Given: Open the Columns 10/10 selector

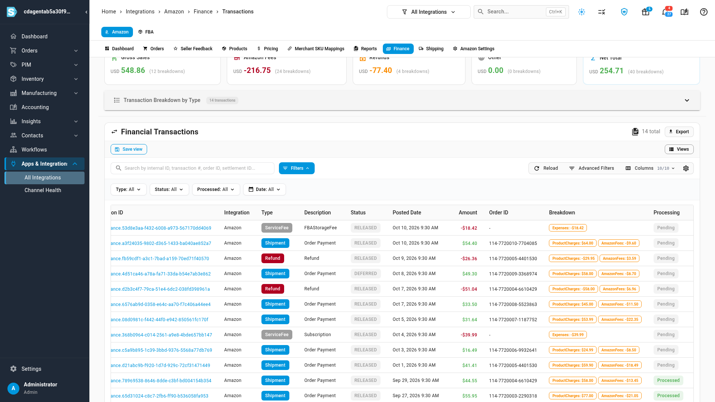Looking at the screenshot, I should pos(650,168).
